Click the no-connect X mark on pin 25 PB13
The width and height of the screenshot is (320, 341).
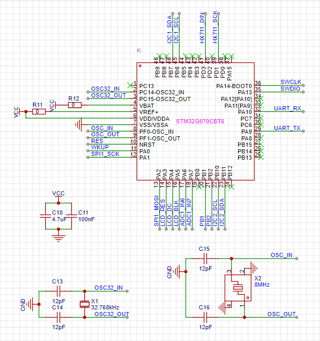pyautogui.click(x=260, y=157)
